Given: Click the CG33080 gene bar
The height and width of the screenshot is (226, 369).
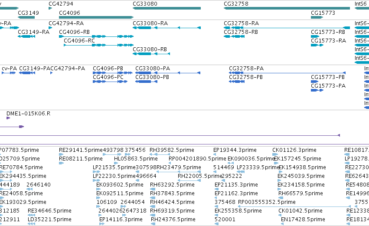Looking at the screenshot, I should [167, 8].
